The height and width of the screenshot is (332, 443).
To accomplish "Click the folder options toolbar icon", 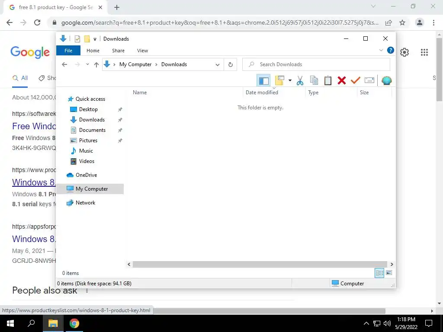I will coord(279,81).
